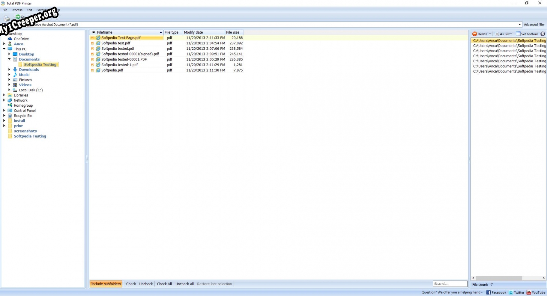Click the Set bottom panel layout icon
547x296 pixels.
tap(518, 34)
